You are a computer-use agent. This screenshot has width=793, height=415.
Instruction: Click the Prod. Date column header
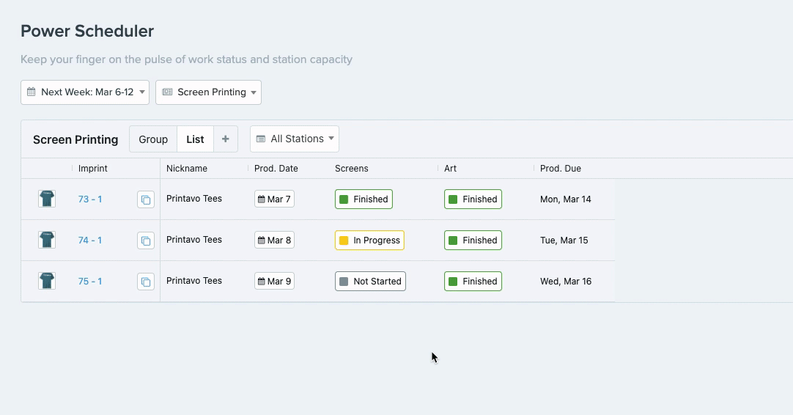(x=276, y=169)
